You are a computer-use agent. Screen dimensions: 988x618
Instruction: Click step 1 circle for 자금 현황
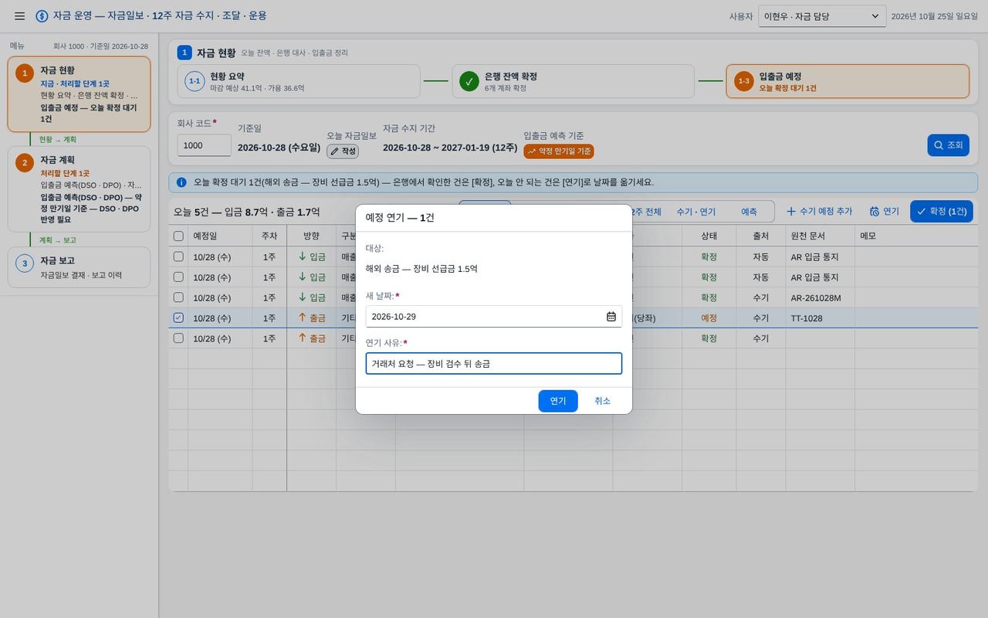[x=25, y=73]
